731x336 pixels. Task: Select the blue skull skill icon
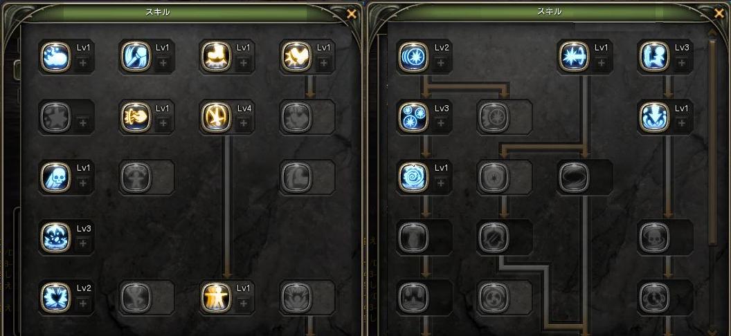tap(55, 177)
